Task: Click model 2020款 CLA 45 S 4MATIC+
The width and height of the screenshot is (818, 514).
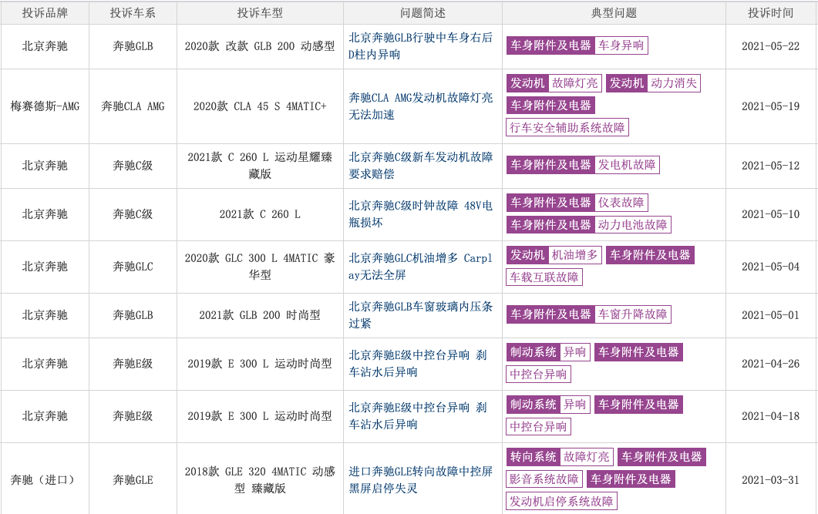Action: [260, 106]
